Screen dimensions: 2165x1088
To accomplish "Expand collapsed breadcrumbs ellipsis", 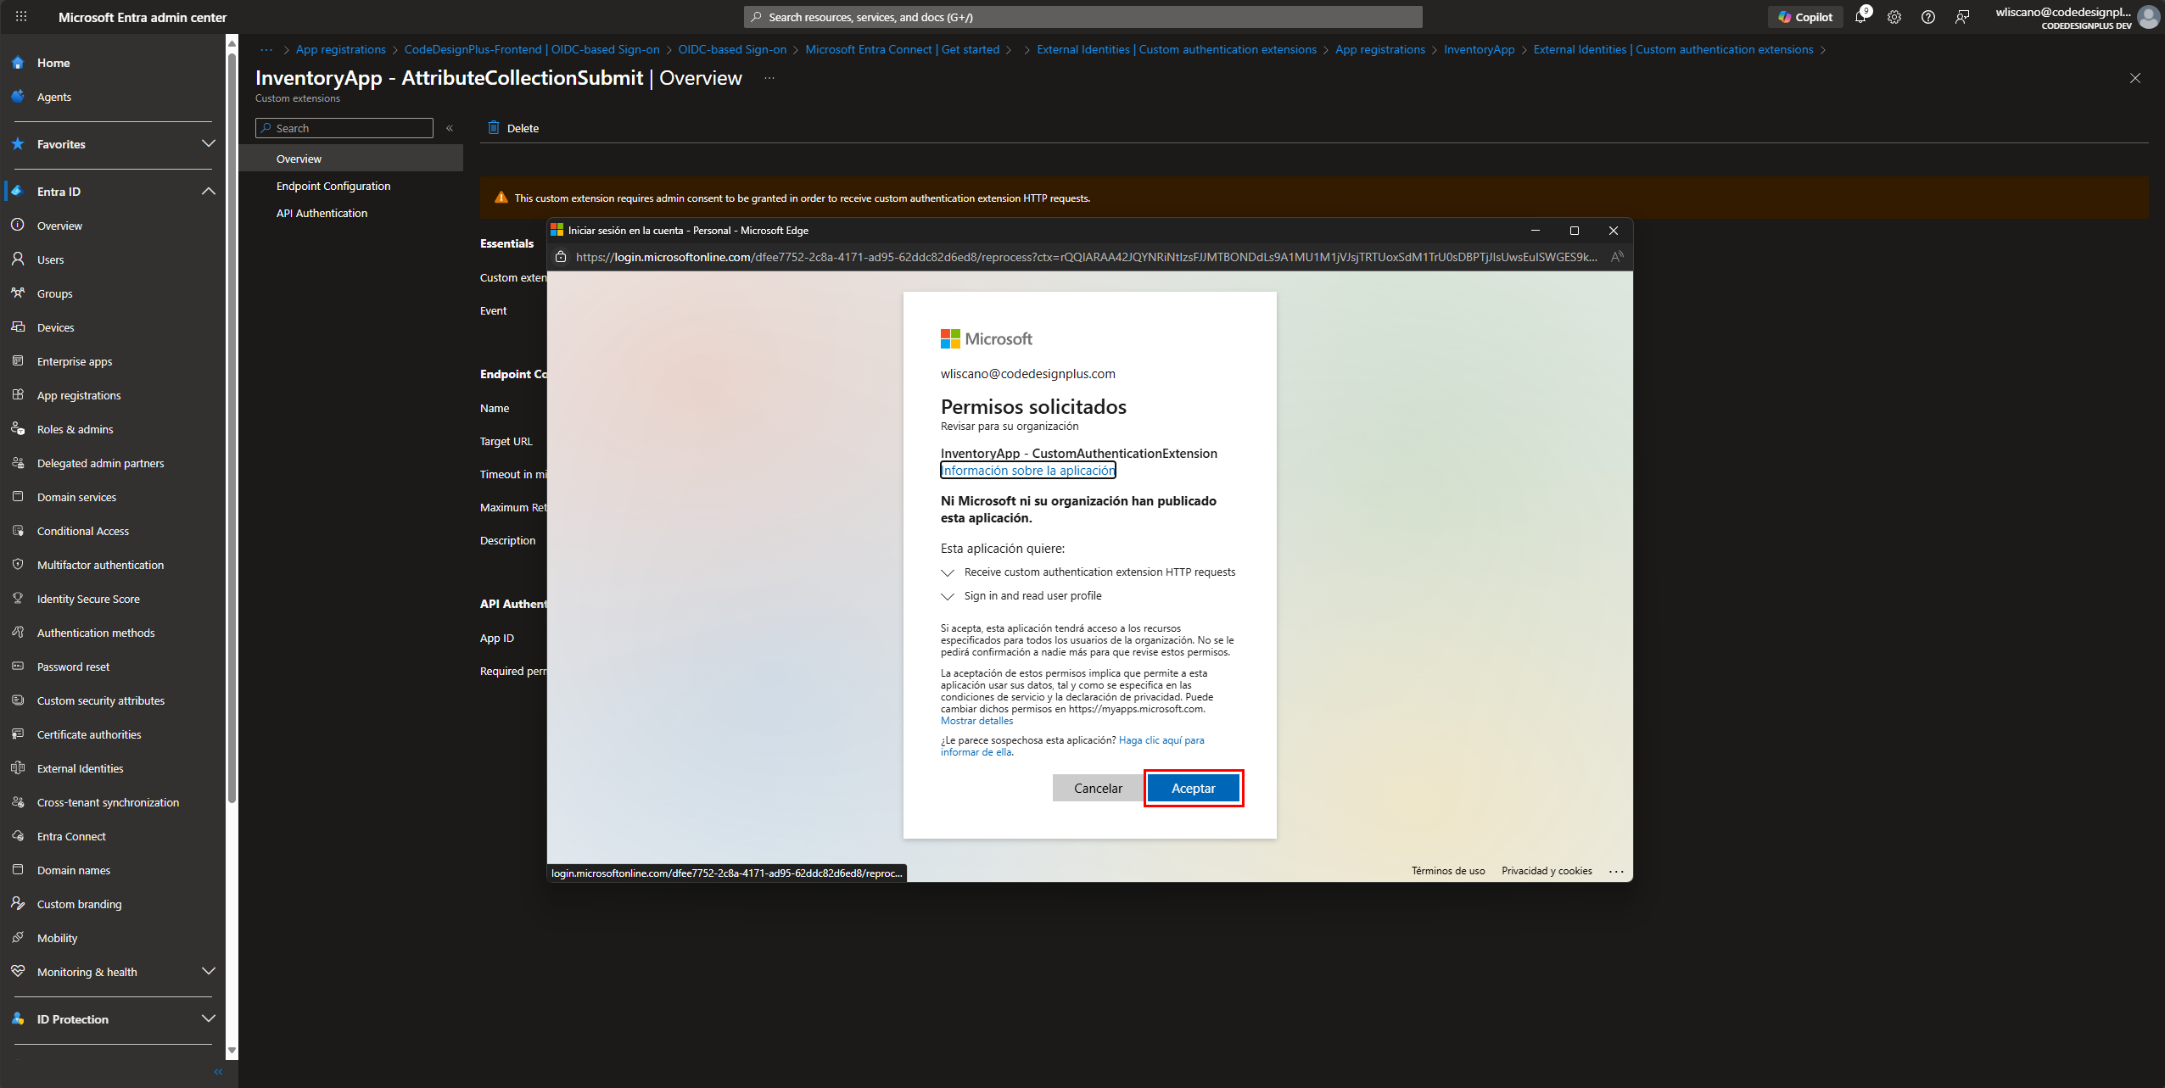I will pos(266,50).
